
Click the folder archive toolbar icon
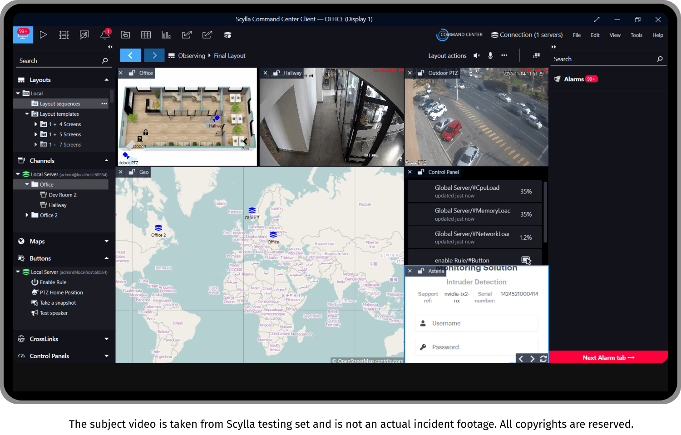pyautogui.click(x=125, y=35)
